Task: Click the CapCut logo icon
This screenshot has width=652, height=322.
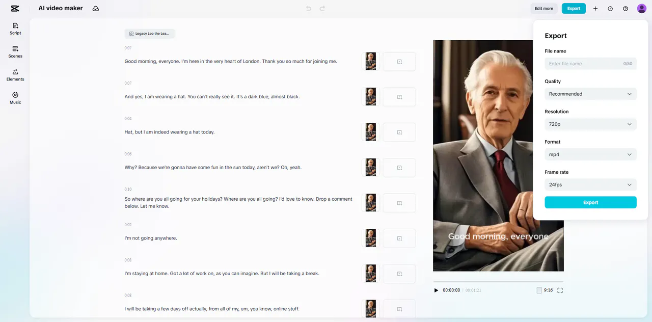Action: [15, 8]
